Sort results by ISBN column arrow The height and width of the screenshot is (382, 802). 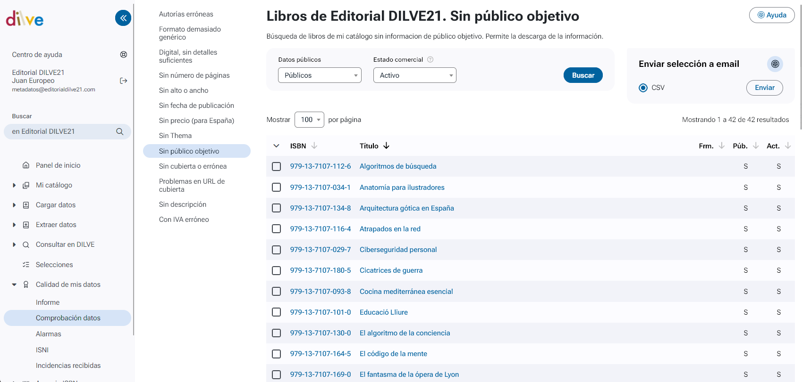314,146
